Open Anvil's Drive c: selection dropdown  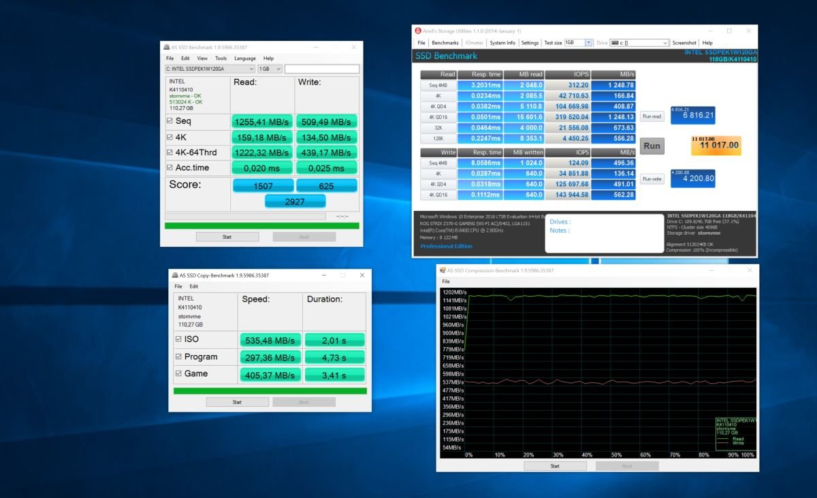tap(639, 43)
